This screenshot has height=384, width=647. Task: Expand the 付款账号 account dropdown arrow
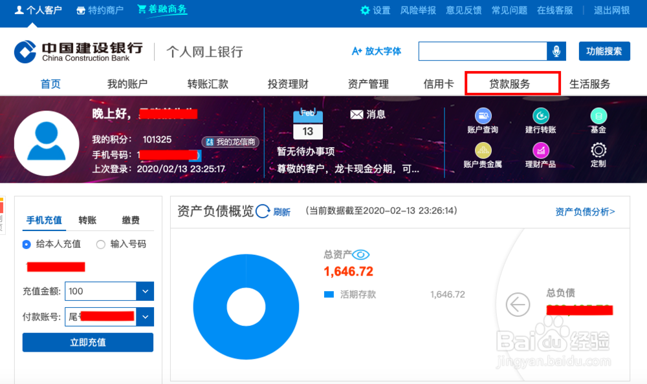(x=145, y=317)
